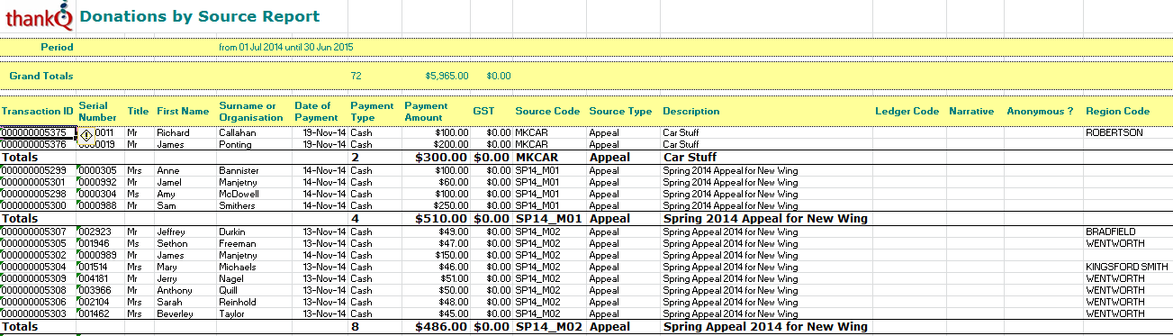Screen dimensions: 1173x336
Task: Click Smithers' payment amount $250.00
Action: coord(452,205)
